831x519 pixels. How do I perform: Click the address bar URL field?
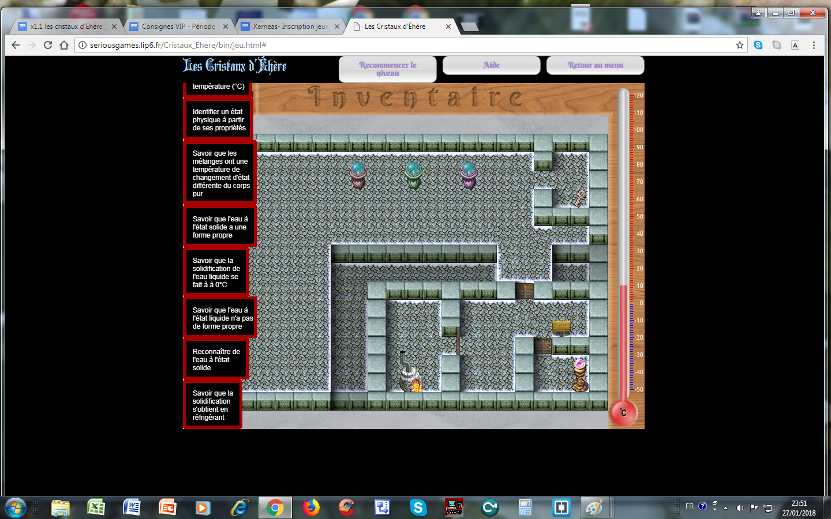tap(404, 45)
